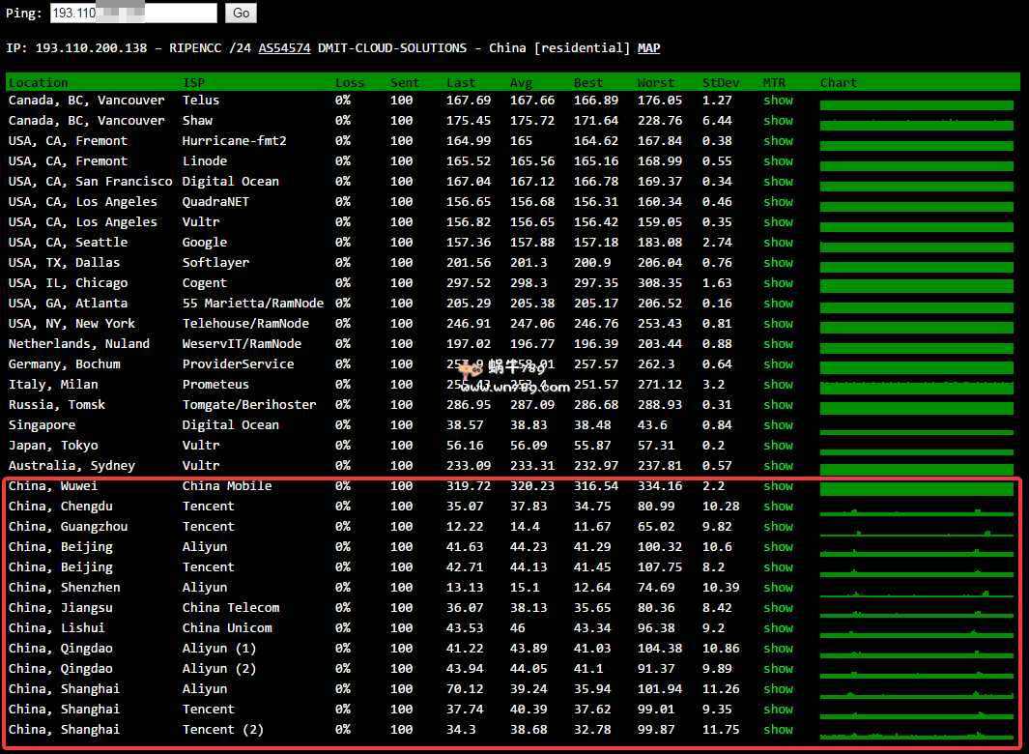
Task: Show MTR for Lishui China Unicom row
Action: [x=778, y=628]
